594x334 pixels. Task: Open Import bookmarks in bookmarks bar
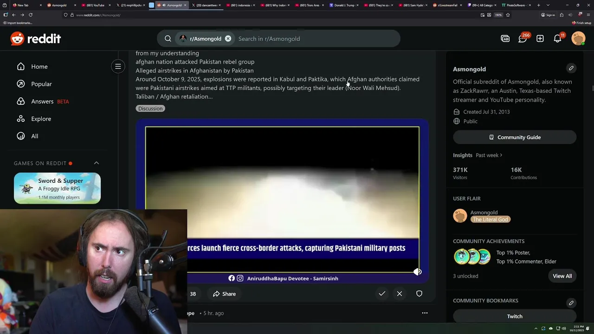pos(18,23)
